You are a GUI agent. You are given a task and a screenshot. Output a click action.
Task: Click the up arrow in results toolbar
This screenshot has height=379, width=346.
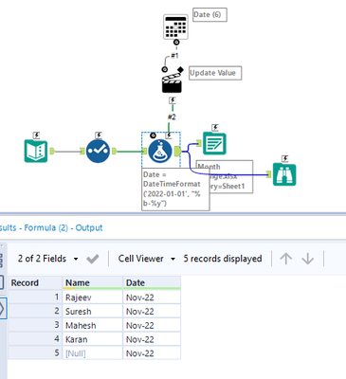[286, 259]
